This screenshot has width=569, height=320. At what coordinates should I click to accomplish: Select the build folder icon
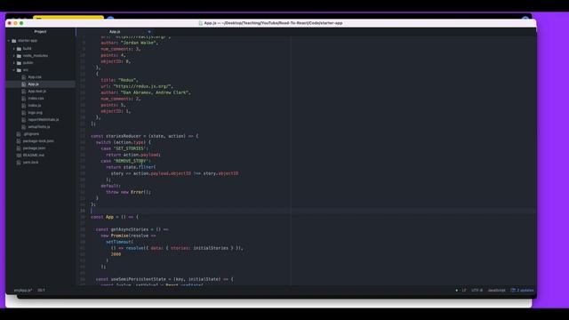19,49
